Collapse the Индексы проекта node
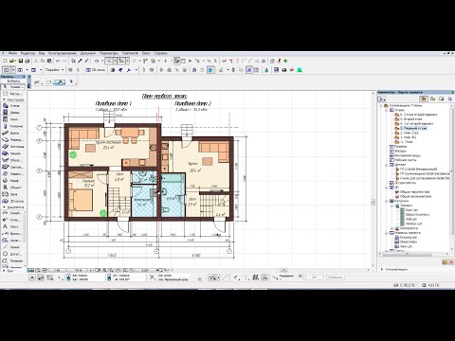 [x=387, y=233]
